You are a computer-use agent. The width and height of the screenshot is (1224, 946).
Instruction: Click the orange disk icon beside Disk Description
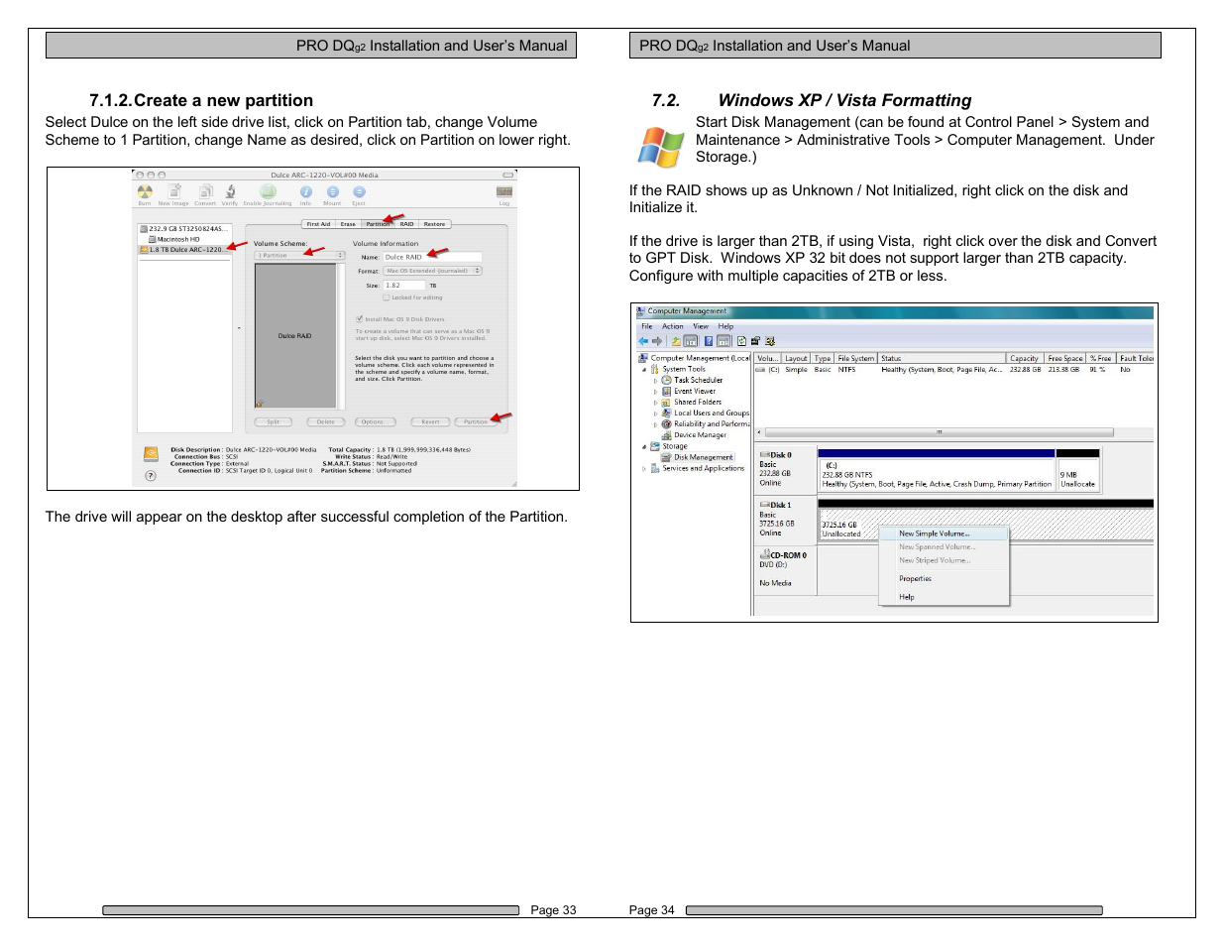151,454
